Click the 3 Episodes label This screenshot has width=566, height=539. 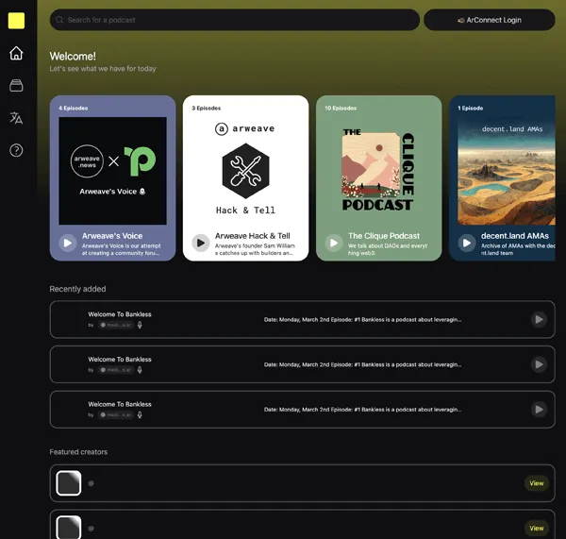click(206, 108)
